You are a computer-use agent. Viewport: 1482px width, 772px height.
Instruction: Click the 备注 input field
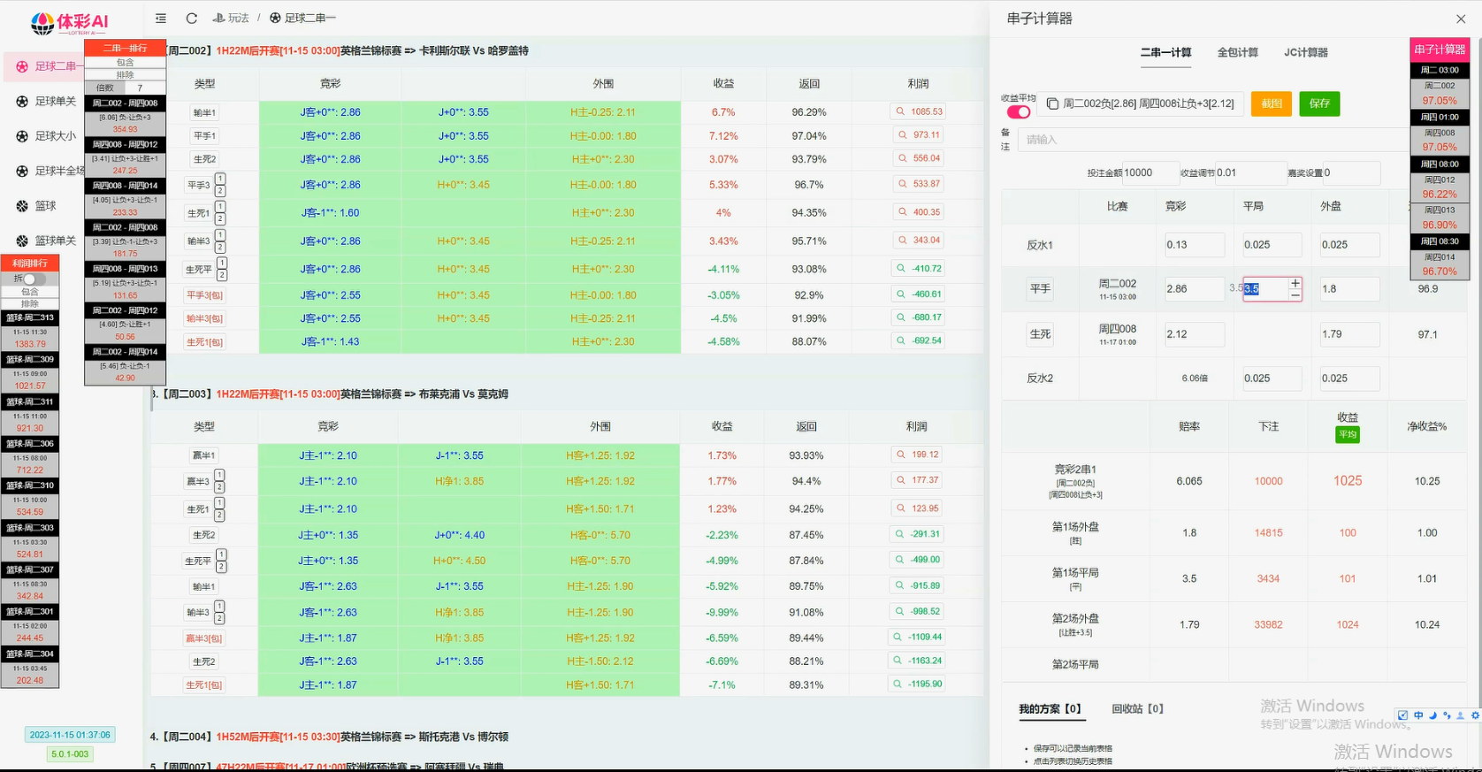(x=1211, y=140)
